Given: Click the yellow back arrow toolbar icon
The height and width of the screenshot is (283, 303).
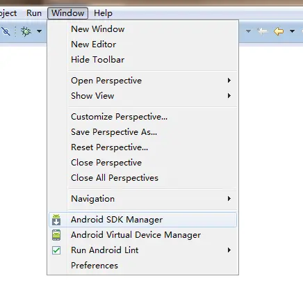Looking at the screenshot, I should point(279,31).
